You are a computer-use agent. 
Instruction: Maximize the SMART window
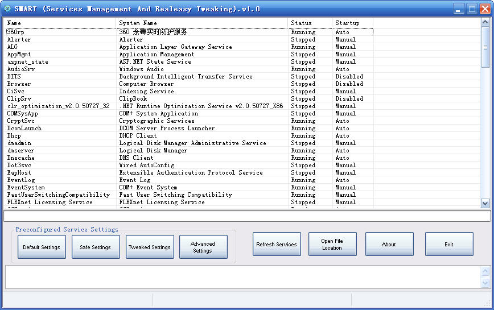point(472,9)
